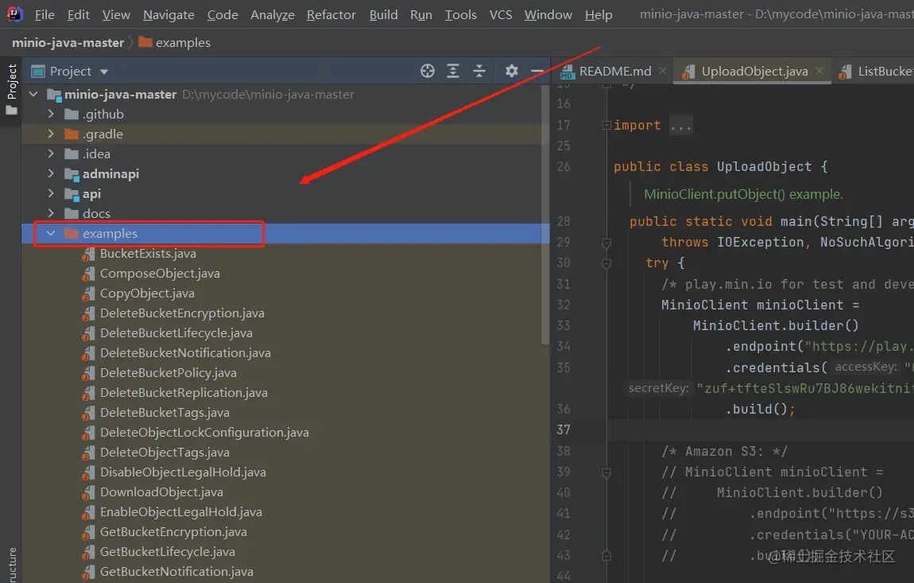Open the Analyze menu
914x583 pixels.
tap(273, 14)
